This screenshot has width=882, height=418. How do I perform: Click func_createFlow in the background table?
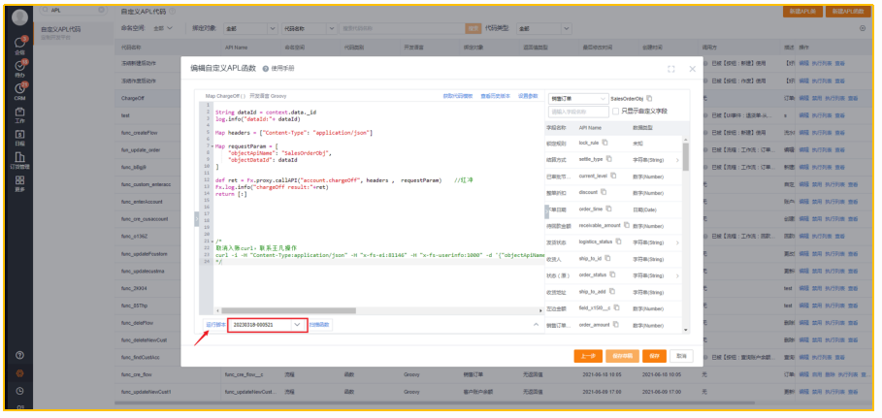click(x=138, y=133)
